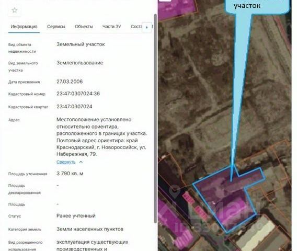Click the chevron beside Свернуть
This screenshot has width=297, height=251.
[x=81, y=162]
